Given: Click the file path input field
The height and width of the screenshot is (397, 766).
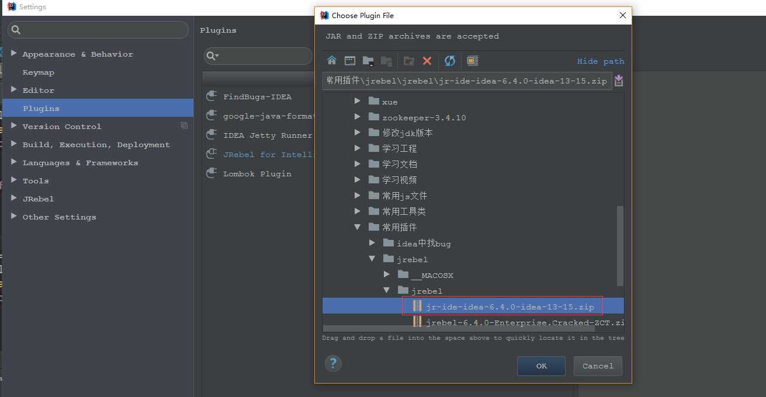Looking at the screenshot, I should click(x=467, y=81).
